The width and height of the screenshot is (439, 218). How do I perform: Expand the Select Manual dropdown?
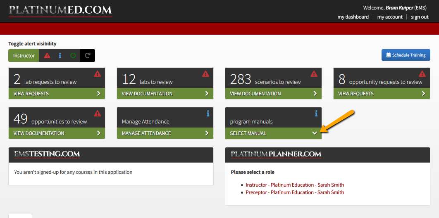click(274, 133)
